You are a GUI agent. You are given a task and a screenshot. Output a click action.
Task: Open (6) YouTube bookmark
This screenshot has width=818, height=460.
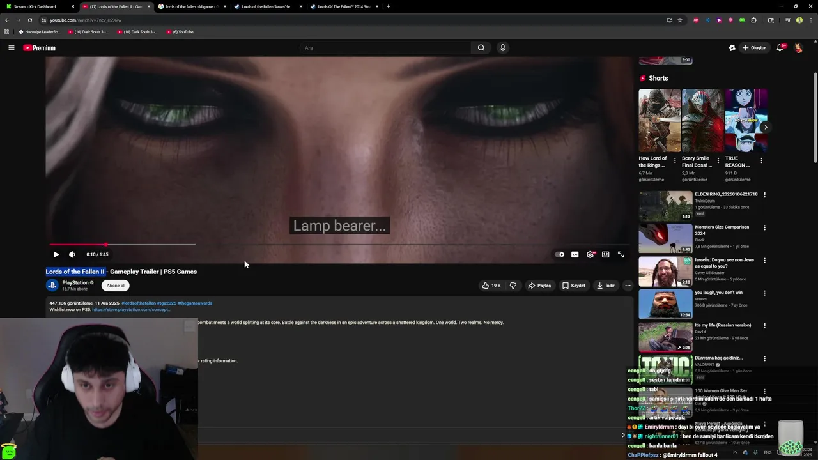coord(180,32)
